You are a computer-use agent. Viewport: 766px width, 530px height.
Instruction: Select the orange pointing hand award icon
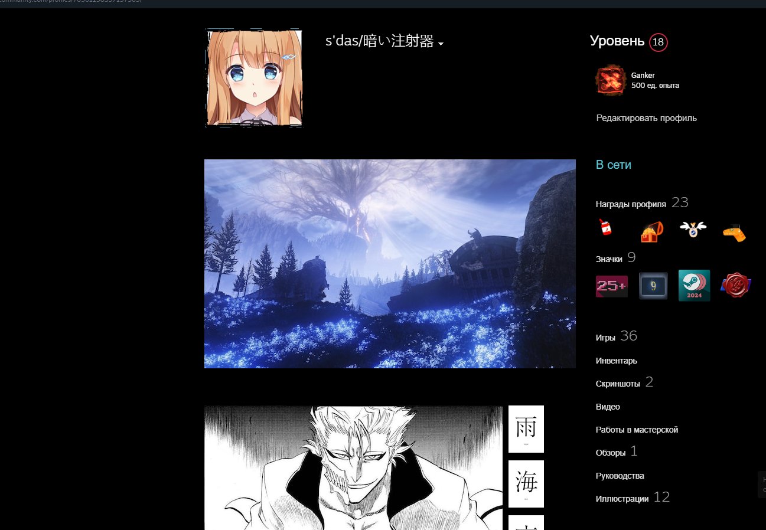tap(735, 233)
